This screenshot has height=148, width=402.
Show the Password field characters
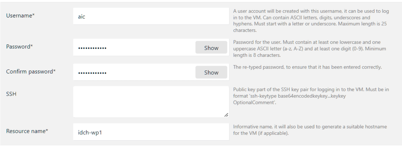point(211,48)
